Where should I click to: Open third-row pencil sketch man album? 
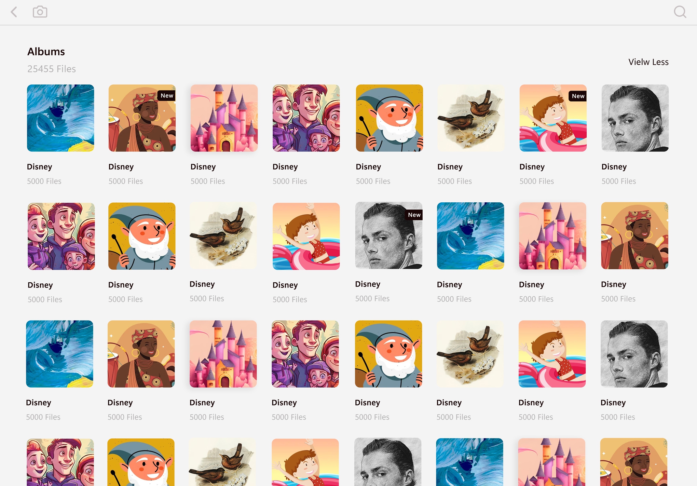click(634, 354)
